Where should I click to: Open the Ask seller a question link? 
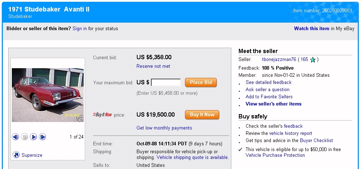[267, 90]
